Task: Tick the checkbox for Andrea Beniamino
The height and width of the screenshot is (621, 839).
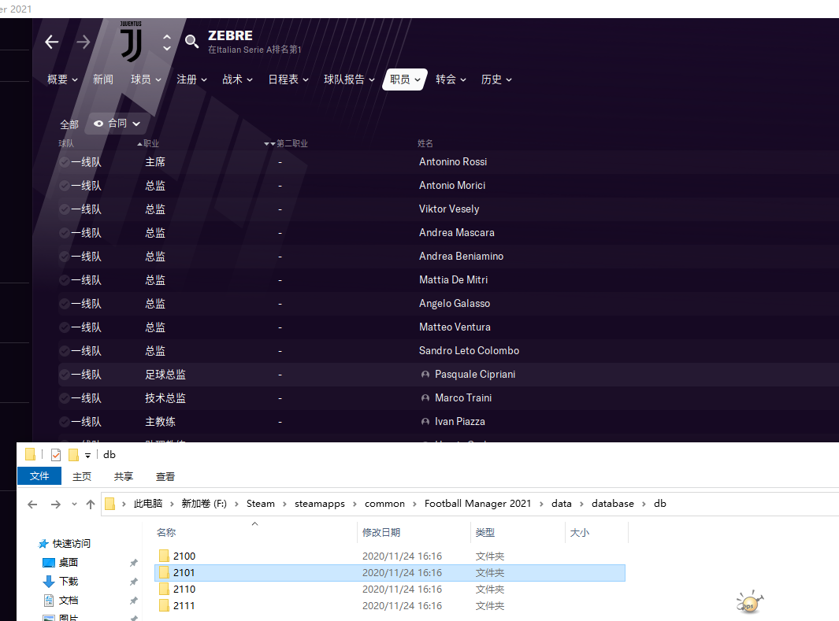Action: 65,257
